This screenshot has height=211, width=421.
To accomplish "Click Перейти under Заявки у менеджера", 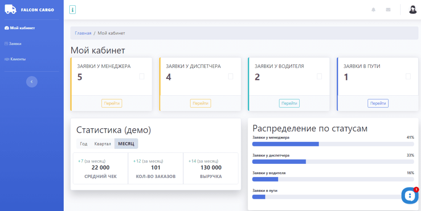I will (x=112, y=104).
